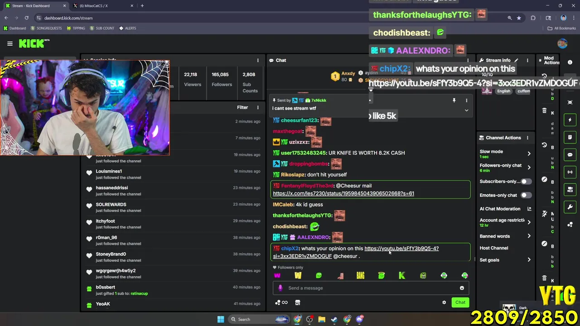
Task: Click the browser address bar
Action: [x=272, y=18]
